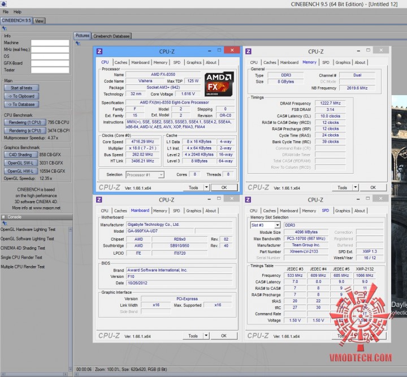The image size is (407, 377).
Task: Open the Processor #1 selection dropdown
Action: [145, 175]
